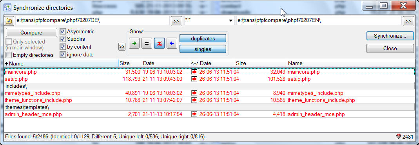419x145 pixels.
Task: Toggle the singles filter button
Action: click(203, 49)
